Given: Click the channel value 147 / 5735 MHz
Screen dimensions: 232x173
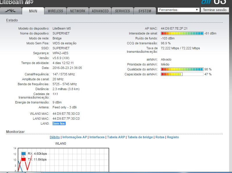Looking at the screenshot, I should pyautogui.click(x=64, y=74).
